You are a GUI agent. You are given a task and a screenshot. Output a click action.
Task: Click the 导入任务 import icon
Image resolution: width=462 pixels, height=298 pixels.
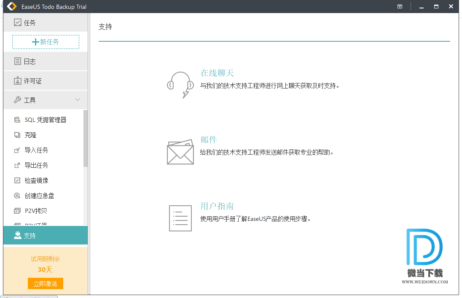pos(17,150)
